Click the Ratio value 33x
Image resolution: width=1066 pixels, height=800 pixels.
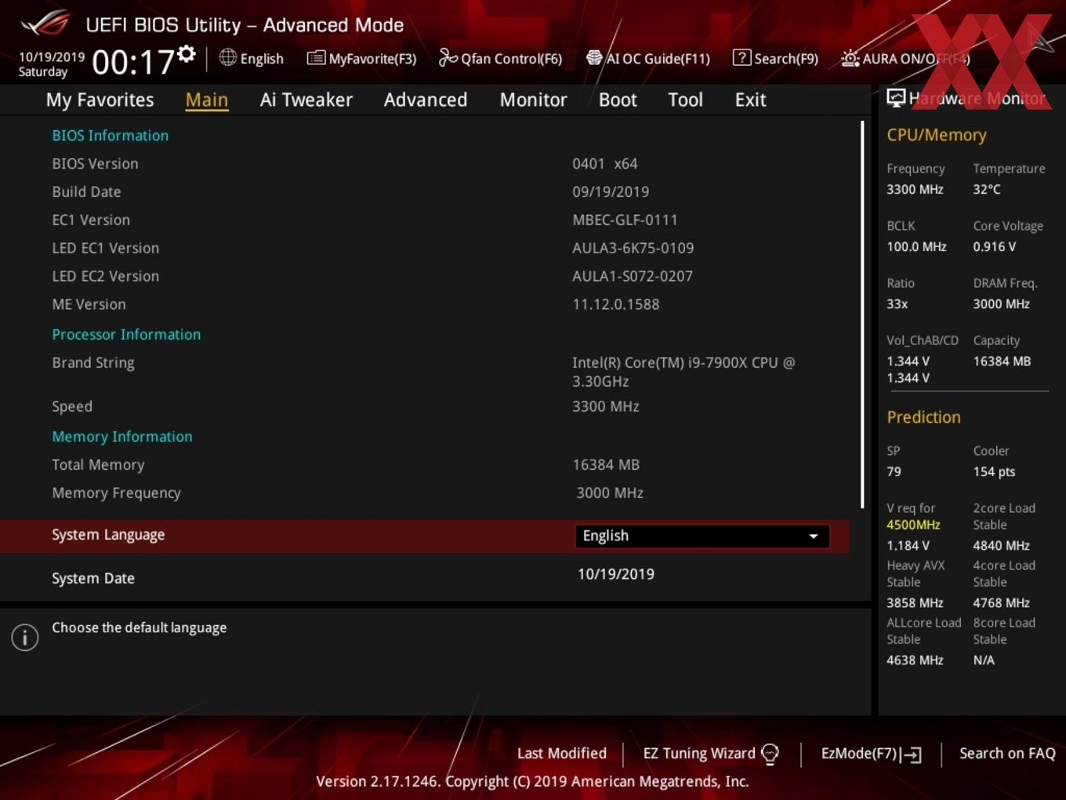(897, 304)
